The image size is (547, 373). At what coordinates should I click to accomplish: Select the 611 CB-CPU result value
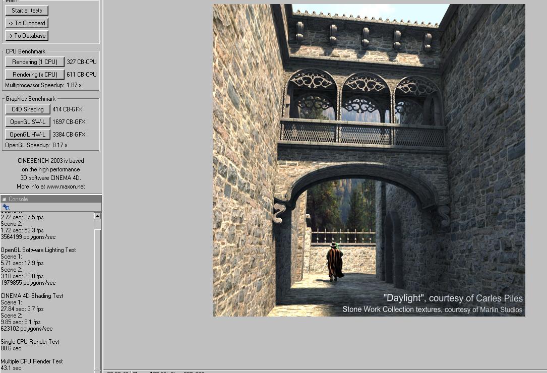click(82, 74)
